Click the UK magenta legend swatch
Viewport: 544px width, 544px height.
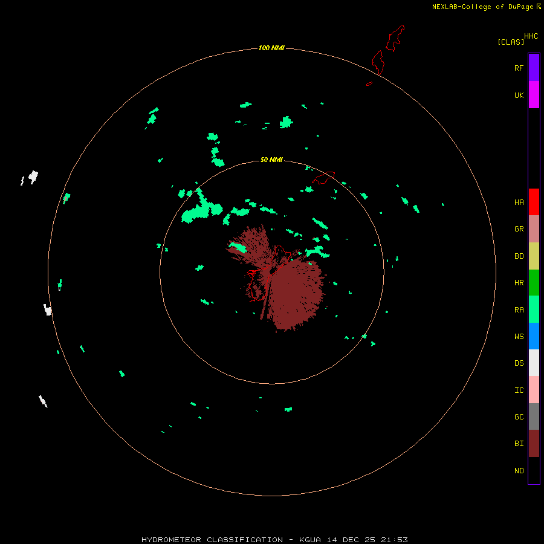click(534, 95)
